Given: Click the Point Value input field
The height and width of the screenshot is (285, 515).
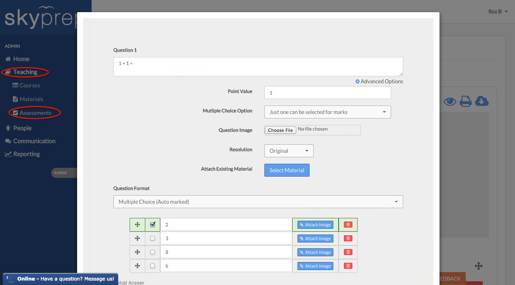Looking at the screenshot, I should tap(327, 93).
